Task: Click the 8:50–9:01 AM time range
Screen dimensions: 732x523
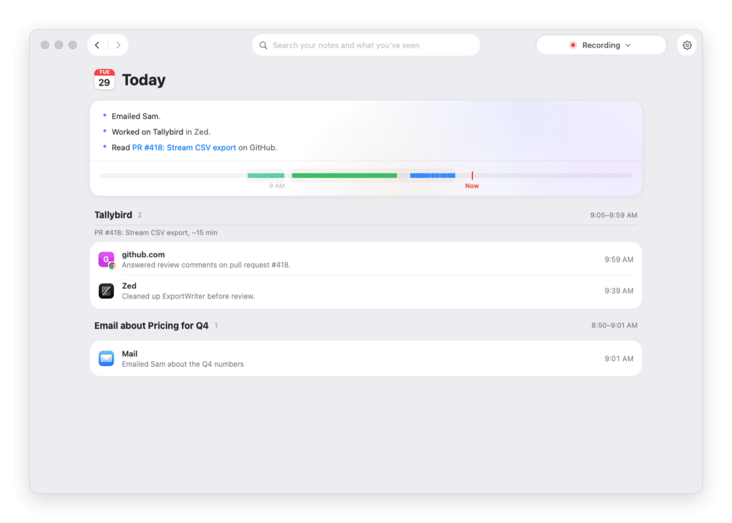Action: click(x=614, y=325)
